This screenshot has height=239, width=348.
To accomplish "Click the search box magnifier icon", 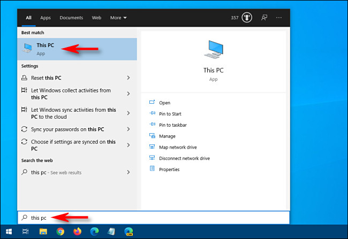I will coord(25,218).
